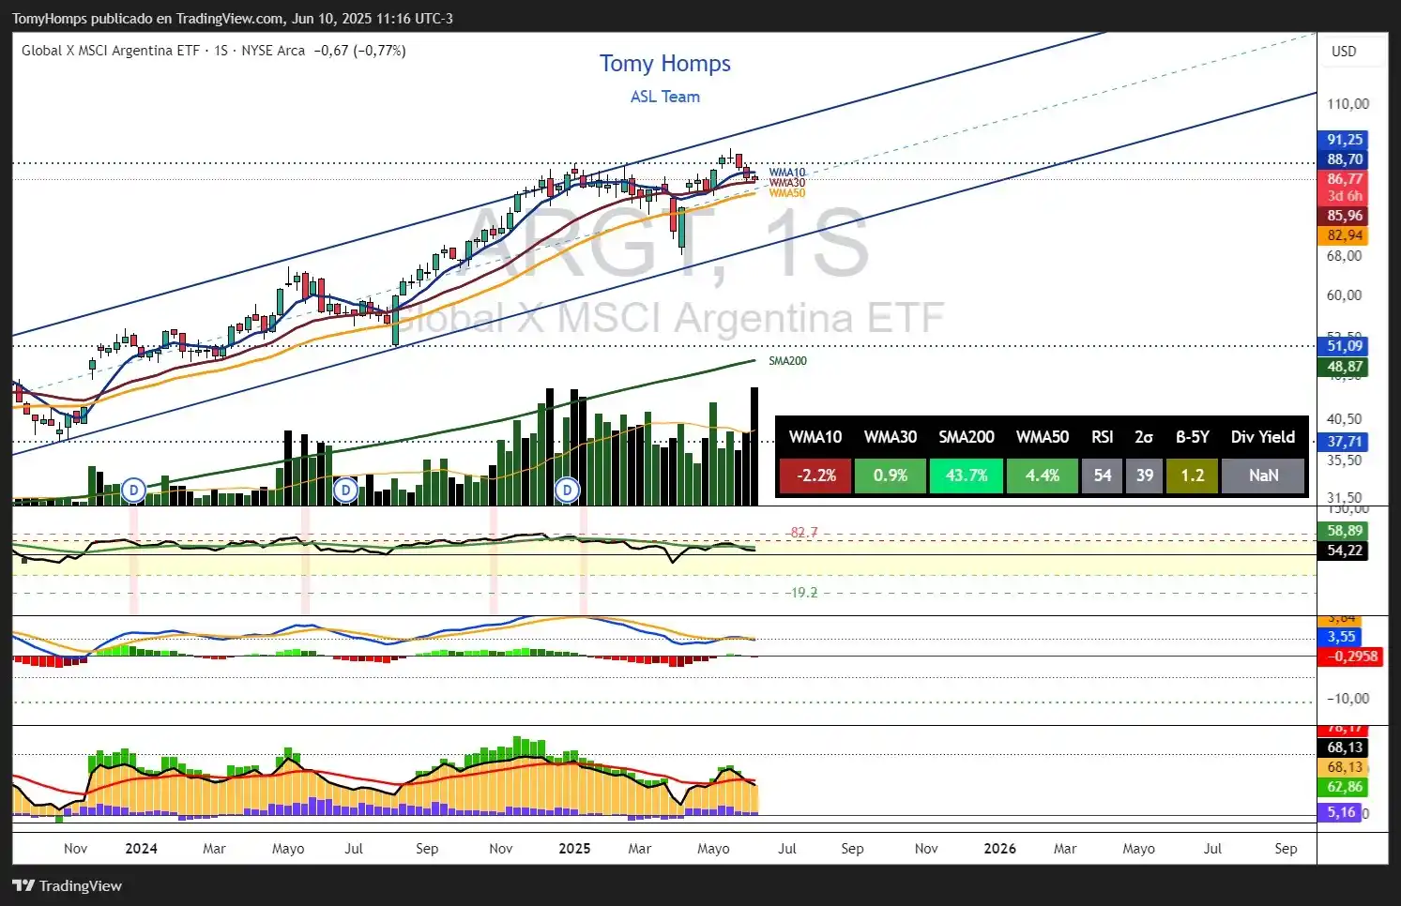Click the 5,16 purple indicator label

pyautogui.click(x=1341, y=812)
